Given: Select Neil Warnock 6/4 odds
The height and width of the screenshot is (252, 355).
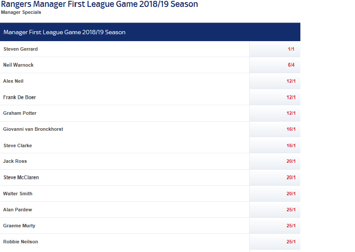Looking at the screenshot, I should coord(275,65).
